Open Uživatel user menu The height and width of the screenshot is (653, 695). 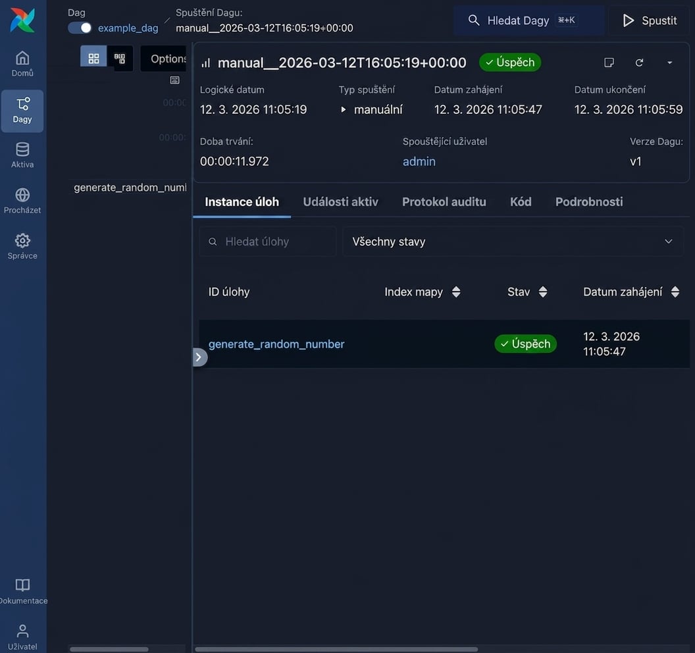pos(22,637)
